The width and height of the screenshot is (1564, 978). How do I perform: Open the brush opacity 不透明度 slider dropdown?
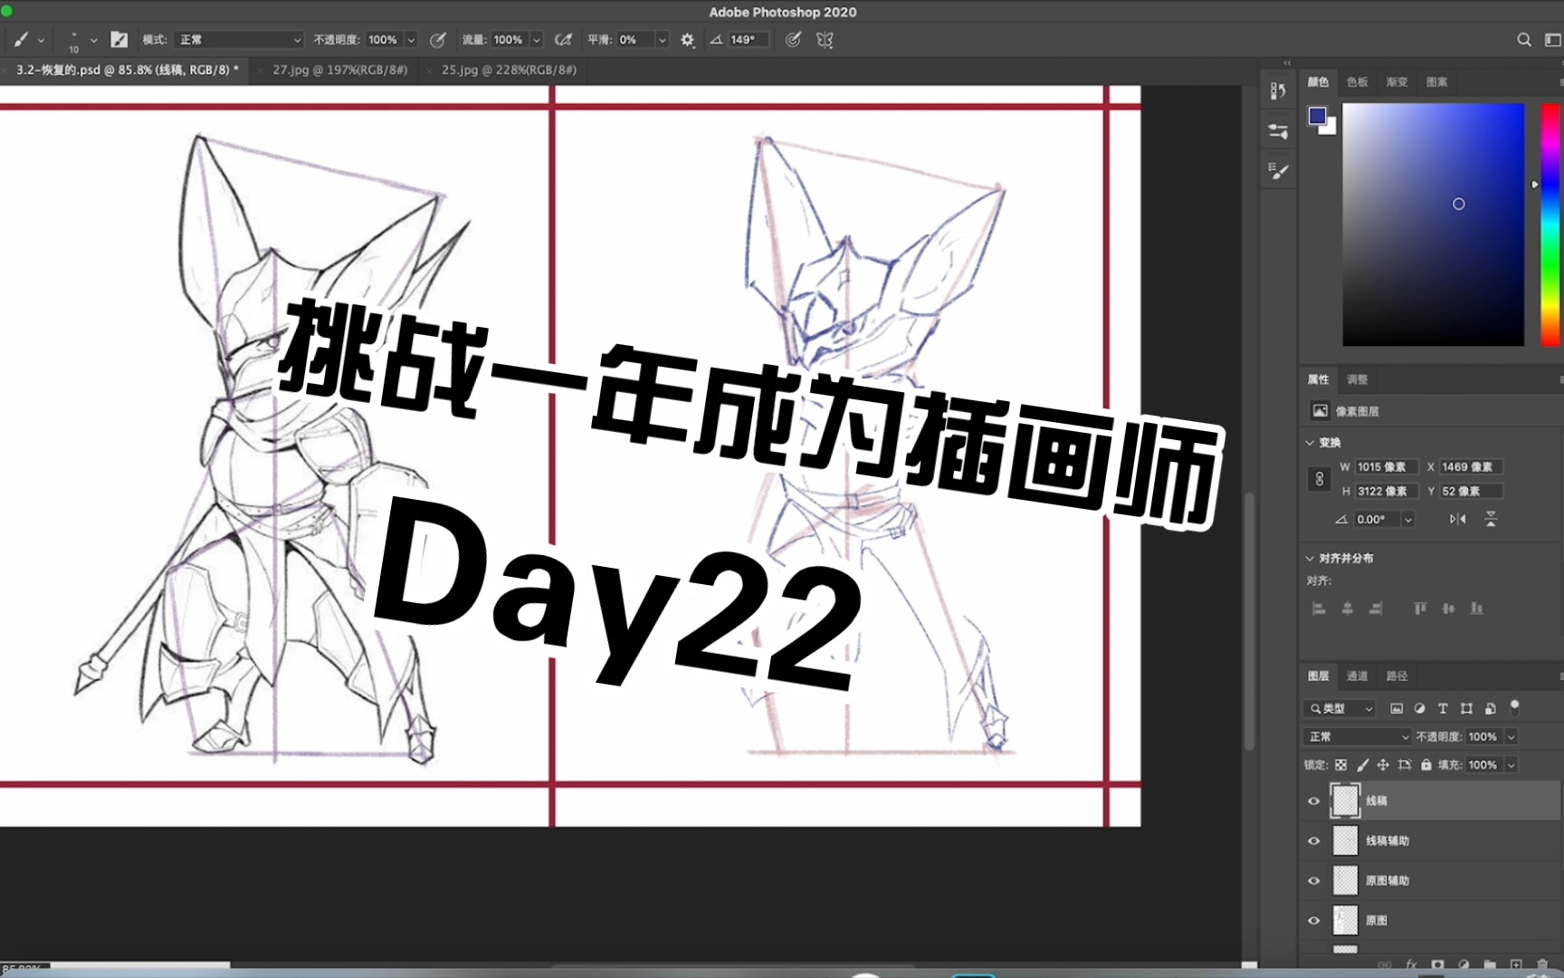[411, 40]
